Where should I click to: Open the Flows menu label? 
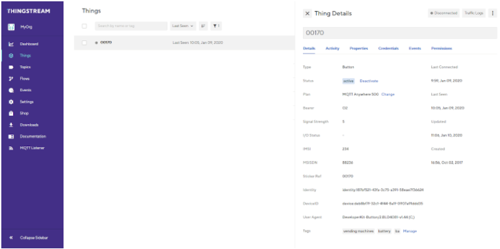click(24, 79)
